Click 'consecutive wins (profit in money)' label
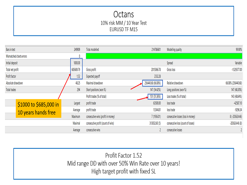Viewport: 247px width, 185px height. point(100,116)
